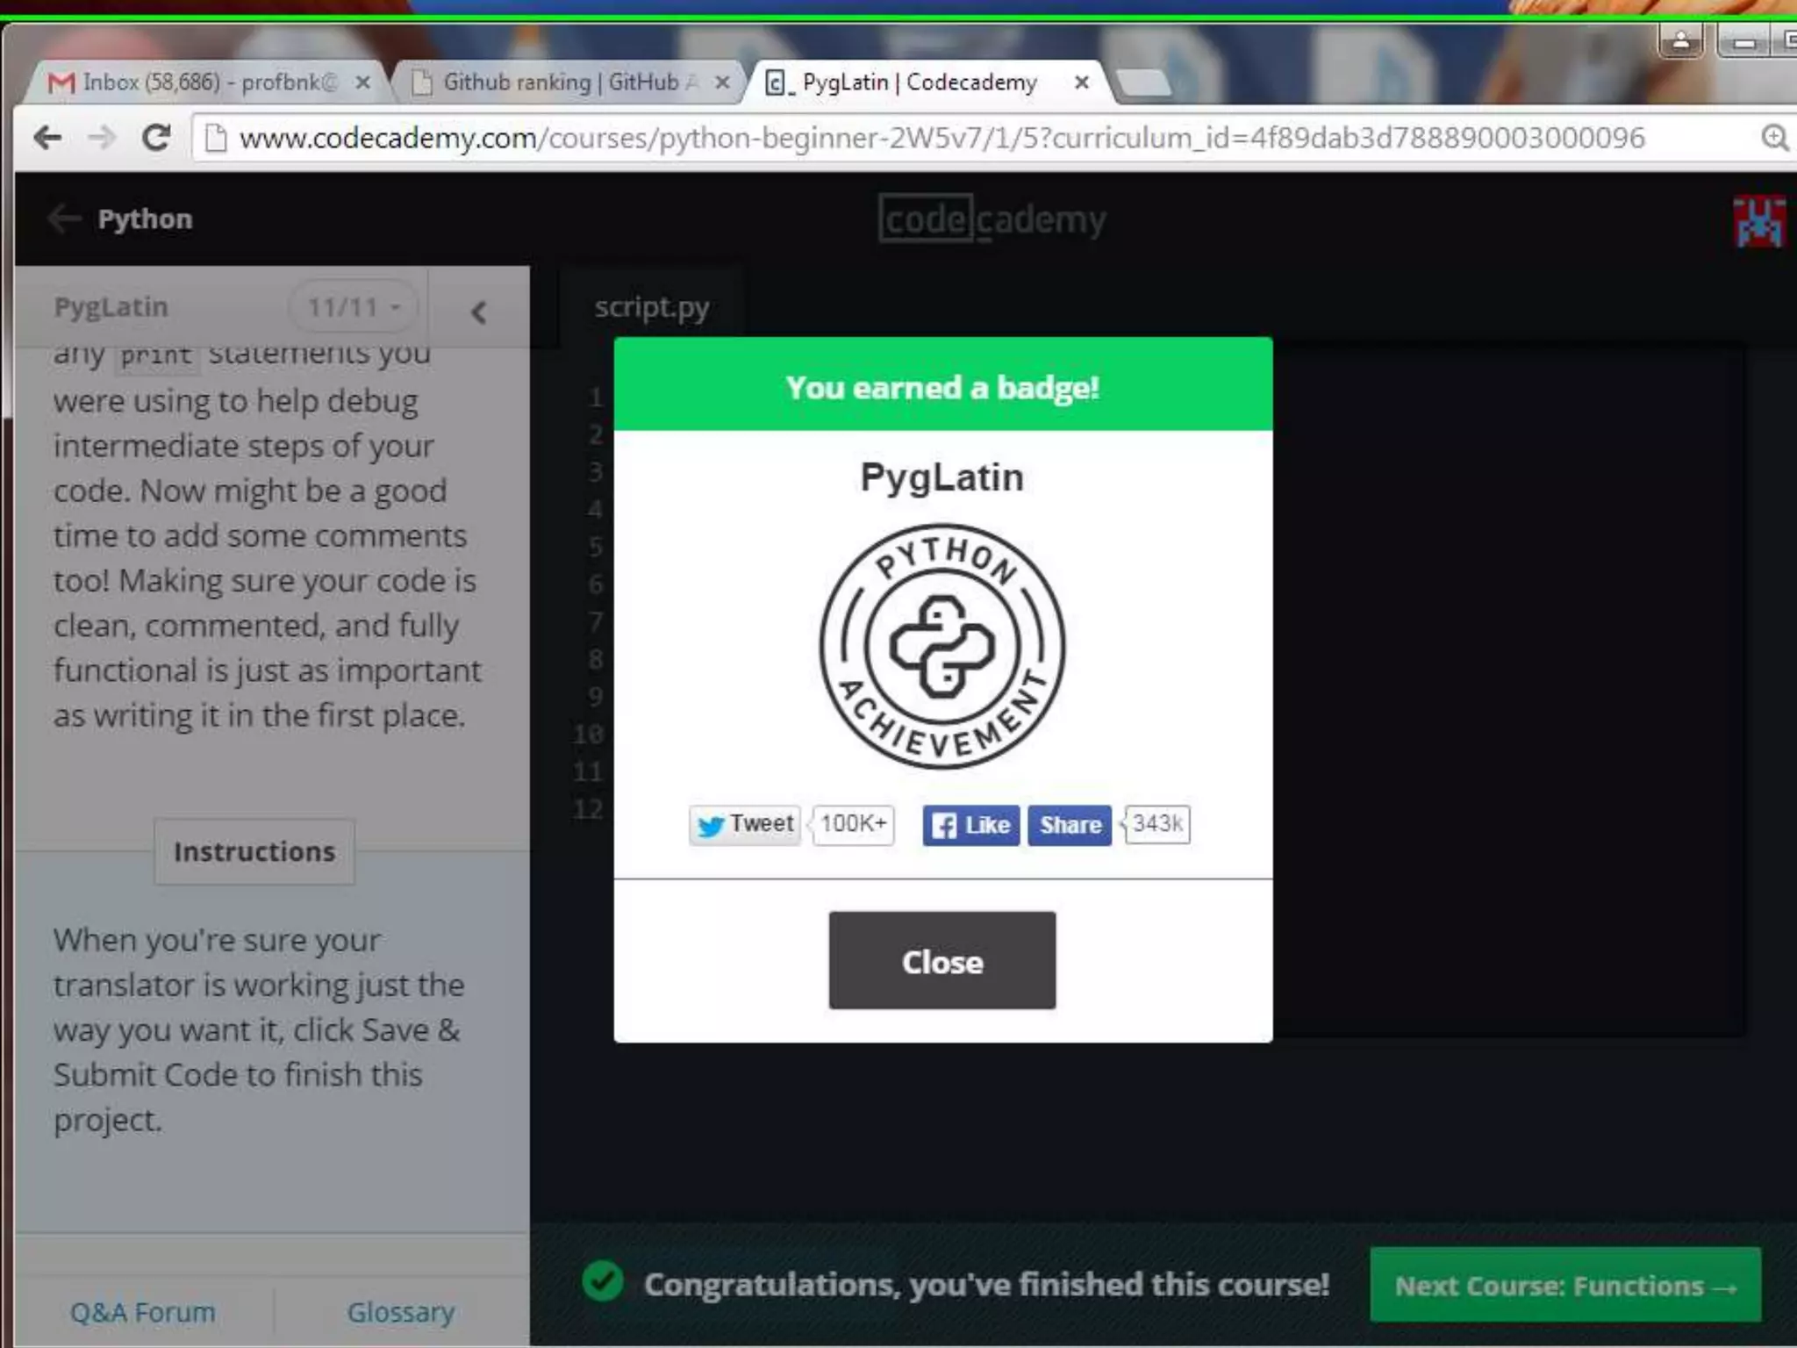Click the Python header title
The image size is (1797, 1348).
(145, 219)
